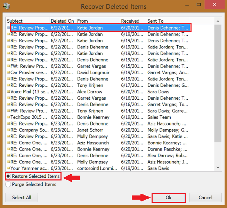Select the FW: Review message from Garret Vargas
227x208 pixels.
pyautogui.click(x=98, y=66)
